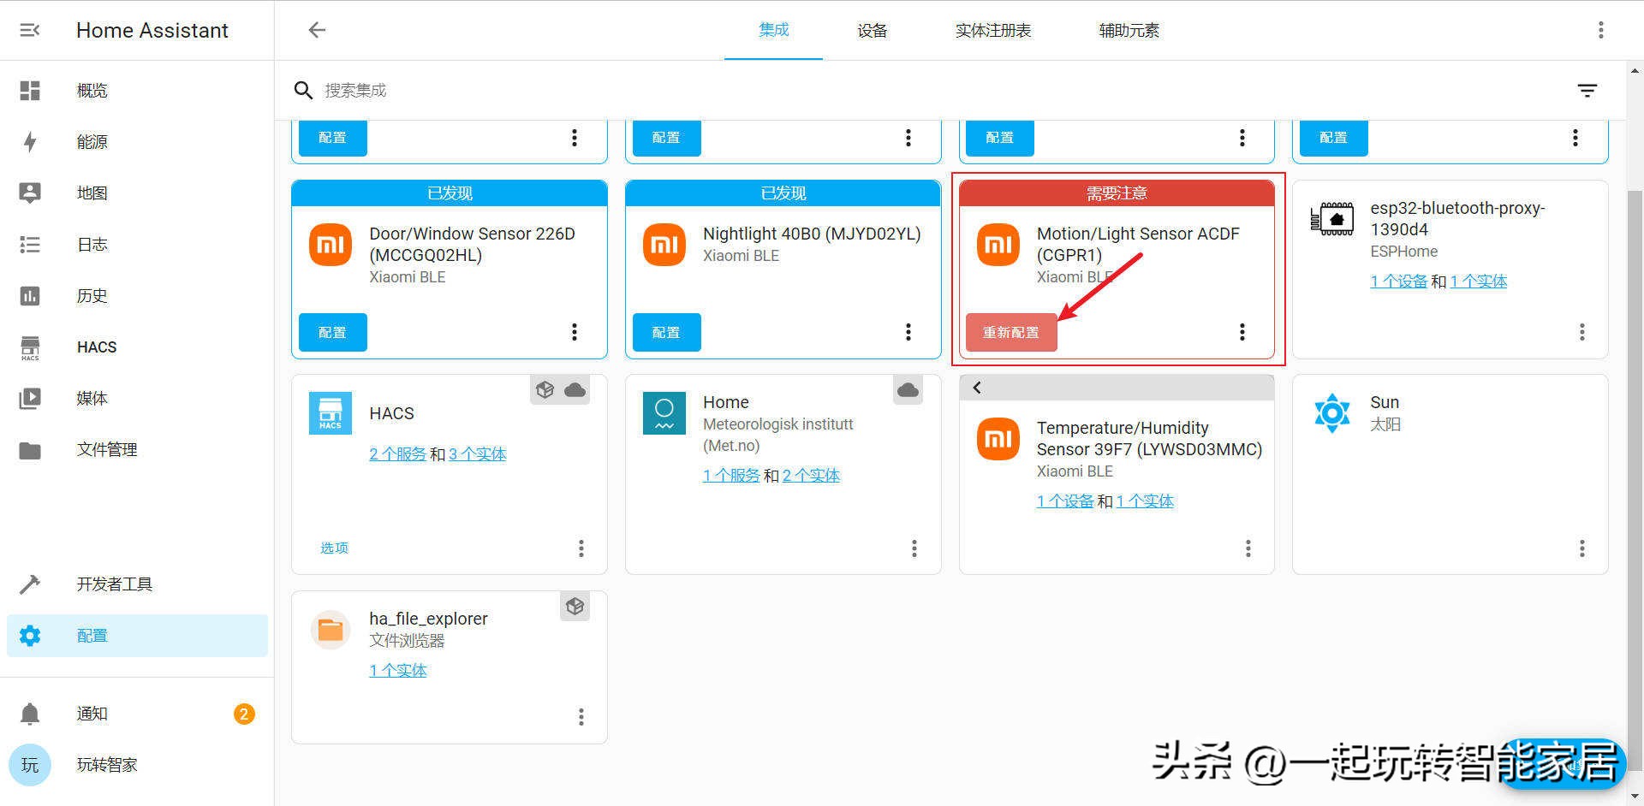Click the filter icon next to the search bar
Image resolution: width=1644 pixels, height=806 pixels.
1588,90
